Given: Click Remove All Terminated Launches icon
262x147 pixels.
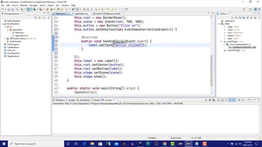Looking at the screenshot, I should pyautogui.click(x=214, y=100).
